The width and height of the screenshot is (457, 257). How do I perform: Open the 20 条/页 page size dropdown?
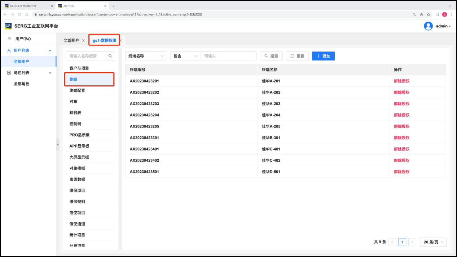pos(433,242)
